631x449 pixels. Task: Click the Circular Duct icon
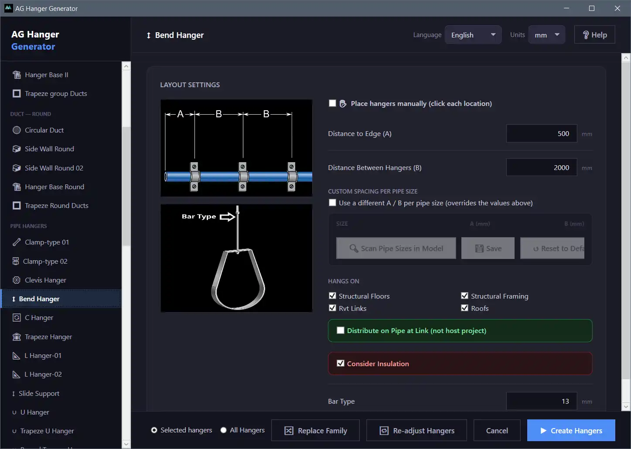[x=17, y=130]
